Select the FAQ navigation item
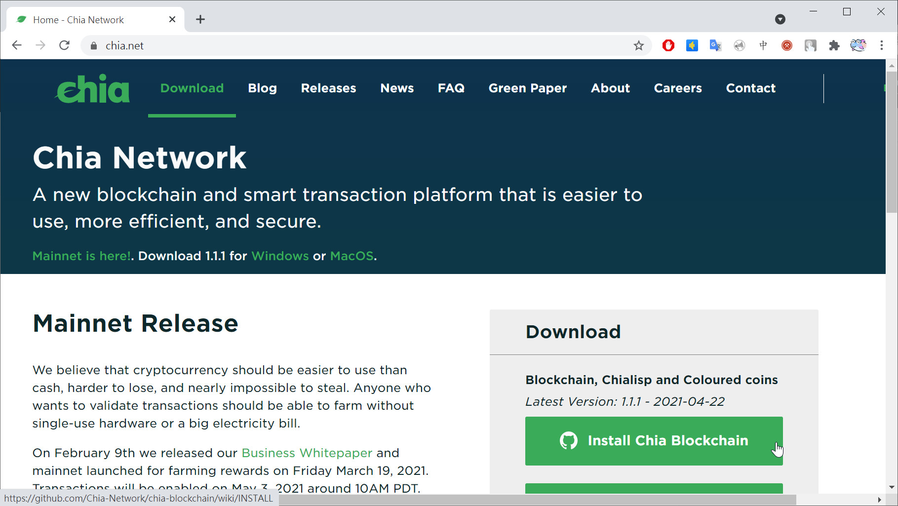898x506 pixels. click(x=451, y=88)
